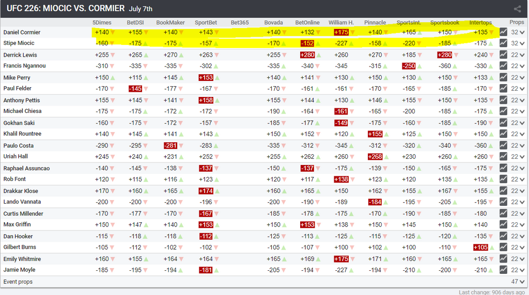Open the odds graph for Paulo Costa

(503, 145)
